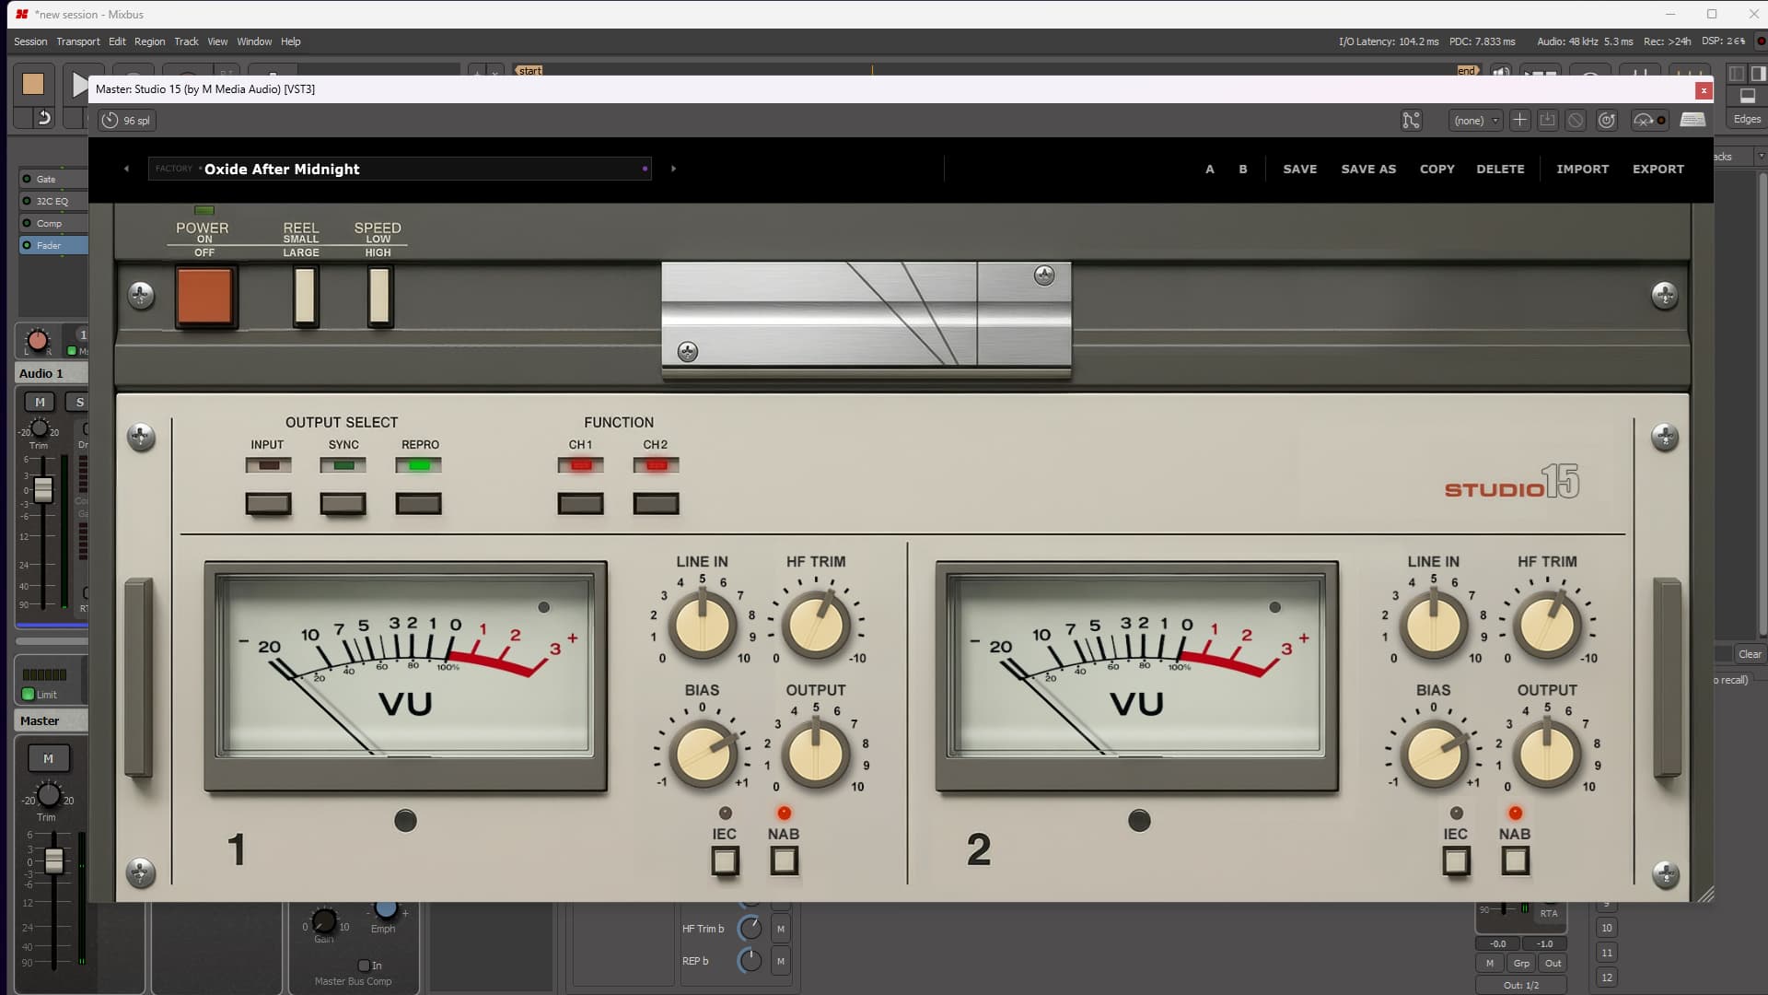Click channel 2 LINE IN knob

pos(1434,626)
